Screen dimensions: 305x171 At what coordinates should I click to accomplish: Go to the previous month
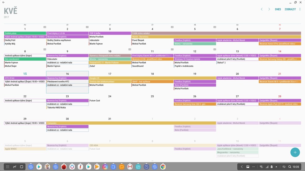coord(262,9)
